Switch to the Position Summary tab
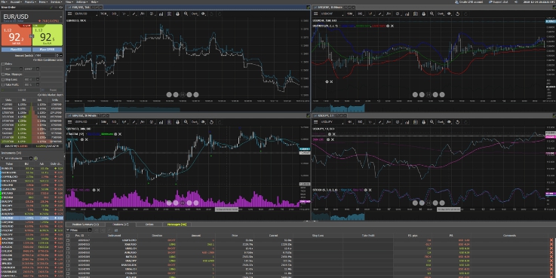 (x=86, y=225)
